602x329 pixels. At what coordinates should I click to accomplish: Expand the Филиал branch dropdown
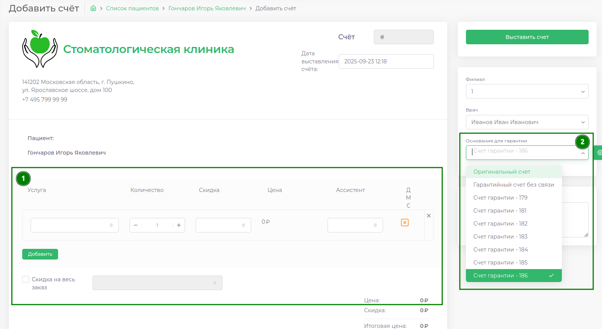pos(527,92)
